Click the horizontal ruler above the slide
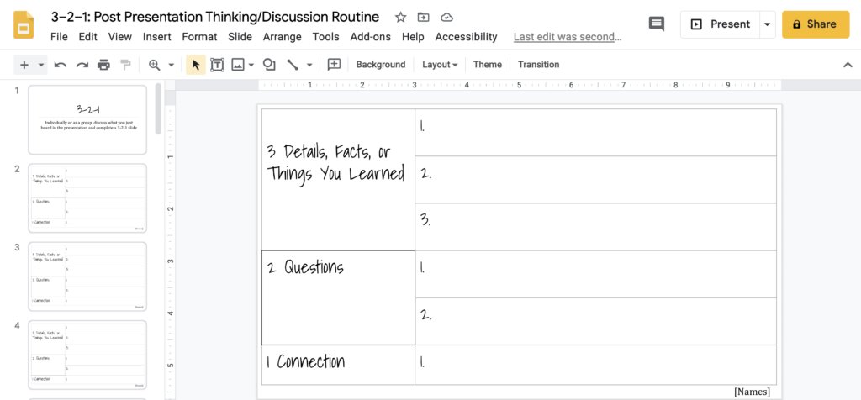Image resolution: width=861 pixels, height=400 pixels. click(x=520, y=85)
